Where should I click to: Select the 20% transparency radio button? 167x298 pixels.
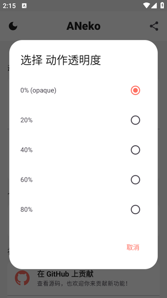pyautogui.click(x=135, y=120)
